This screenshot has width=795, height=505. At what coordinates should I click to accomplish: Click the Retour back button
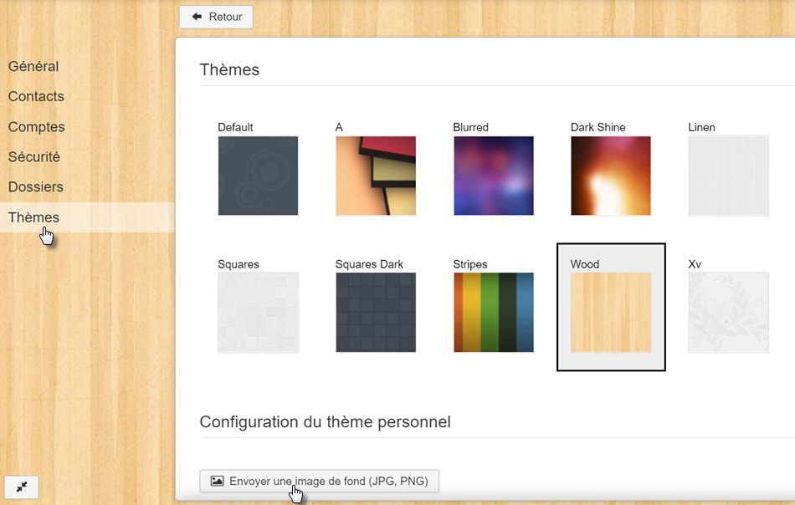216,17
